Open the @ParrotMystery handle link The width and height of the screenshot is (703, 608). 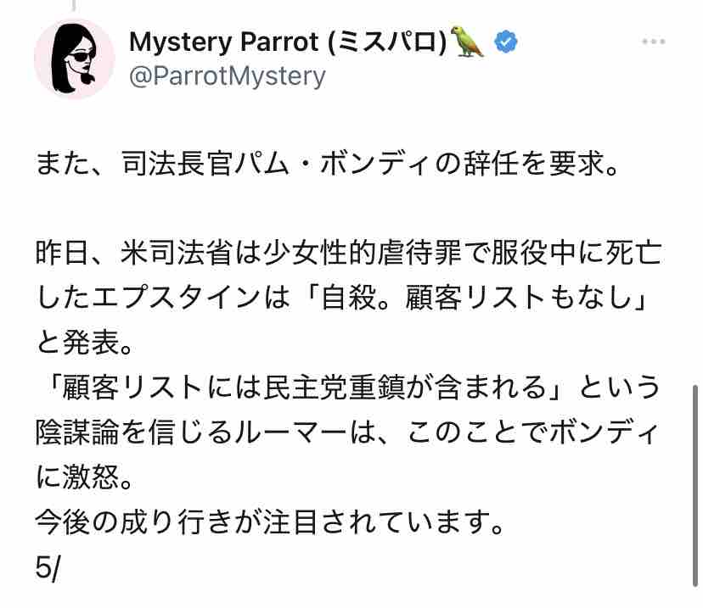coord(228,76)
